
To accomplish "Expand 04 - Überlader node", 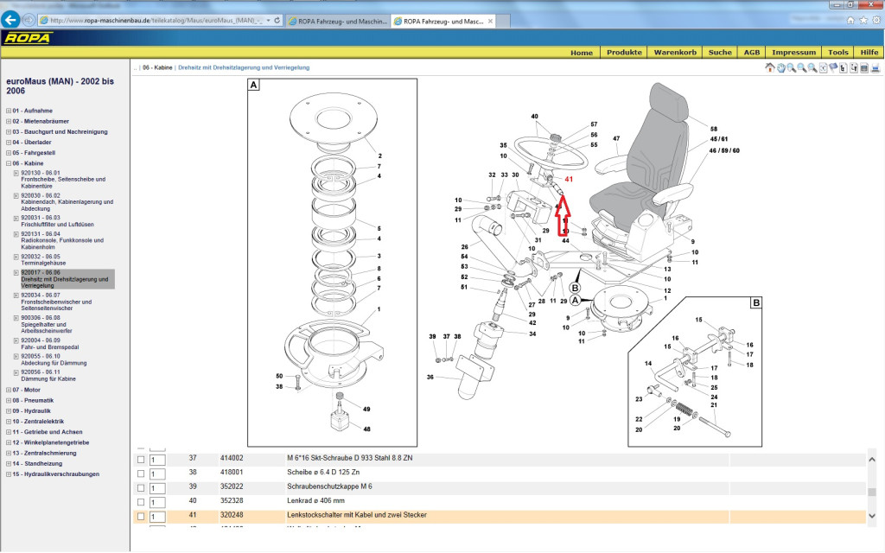I will click(x=9, y=143).
